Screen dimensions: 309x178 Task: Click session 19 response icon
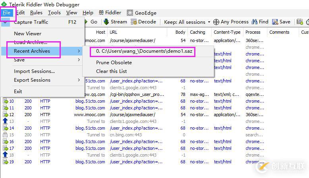(x=5, y=162)
